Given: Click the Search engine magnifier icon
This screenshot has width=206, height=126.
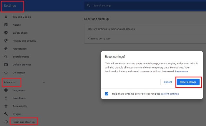Looking at the screenshot, I should (6, 57).
